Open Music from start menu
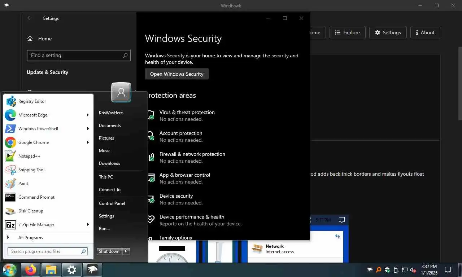 [x=105, y=151]
